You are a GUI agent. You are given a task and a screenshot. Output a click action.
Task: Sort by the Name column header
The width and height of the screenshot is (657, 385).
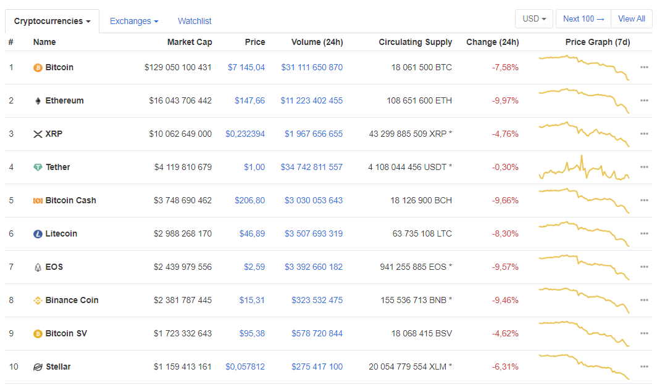tap(44, 43)
